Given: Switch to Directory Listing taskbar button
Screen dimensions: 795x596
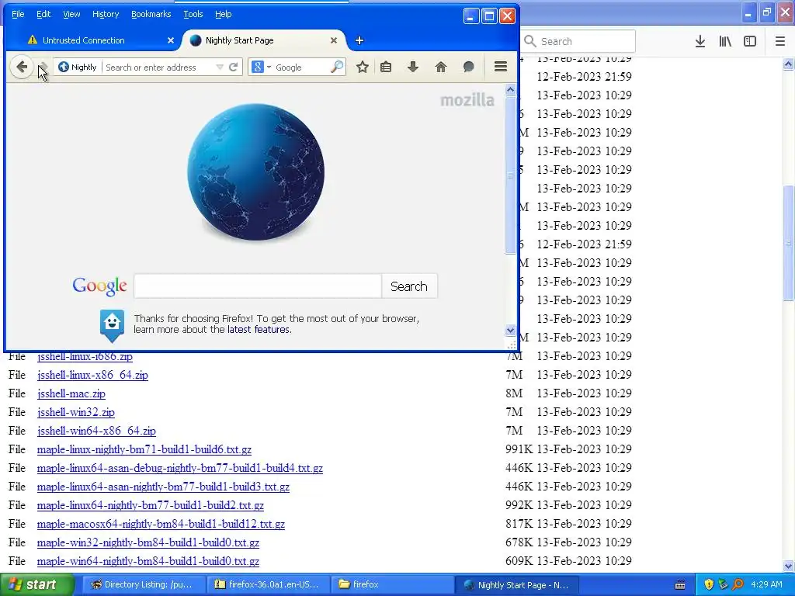Looking at the screenshot, I should click(144, 585).
